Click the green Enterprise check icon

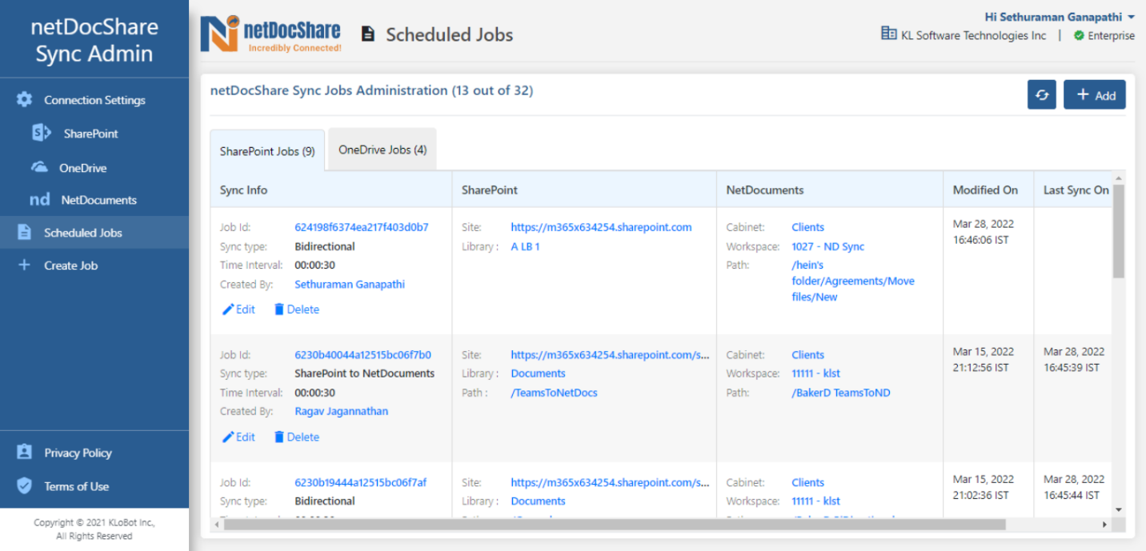point(1079,35)
